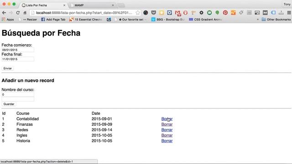Submit the search with Enviar
Screen dimensions: 292x164
pyautogui.click(x=8, y=68)
